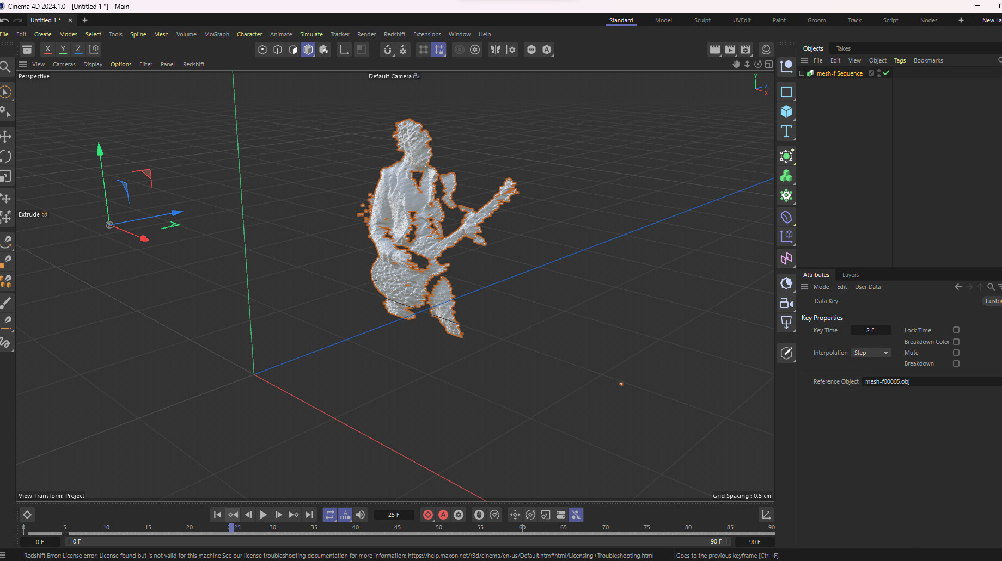Enable the Lock Time checkbox

(956, 330)
